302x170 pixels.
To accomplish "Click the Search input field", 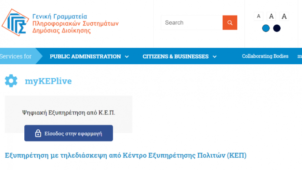I will click(x=192, y=23).
